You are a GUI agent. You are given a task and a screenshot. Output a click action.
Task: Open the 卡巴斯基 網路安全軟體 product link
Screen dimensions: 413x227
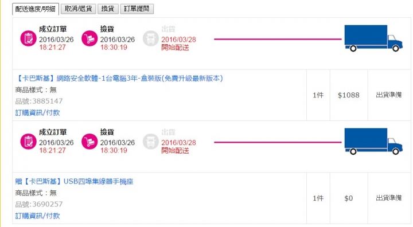119,78
